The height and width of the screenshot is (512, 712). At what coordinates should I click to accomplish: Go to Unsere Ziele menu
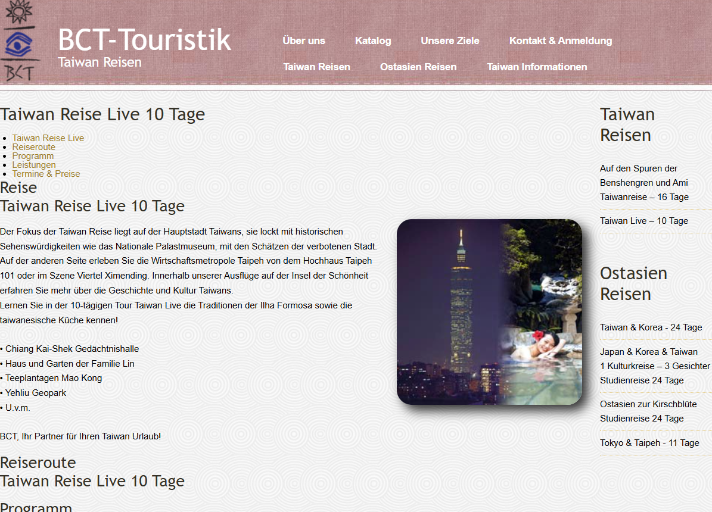click(x=450, y=40)
